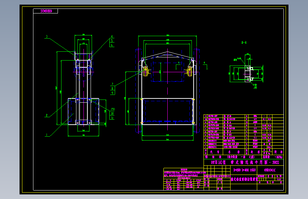Click the "DTII(A)型 带式输送机专用图-2002" title
Viewport: 308px width, 199px height.
tap(245, 163)
